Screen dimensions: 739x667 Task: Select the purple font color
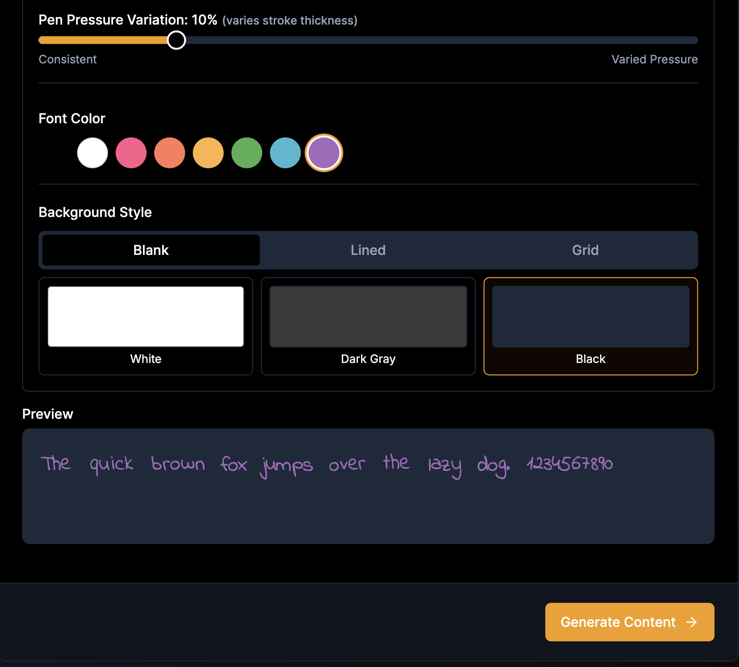pos(323,153)
